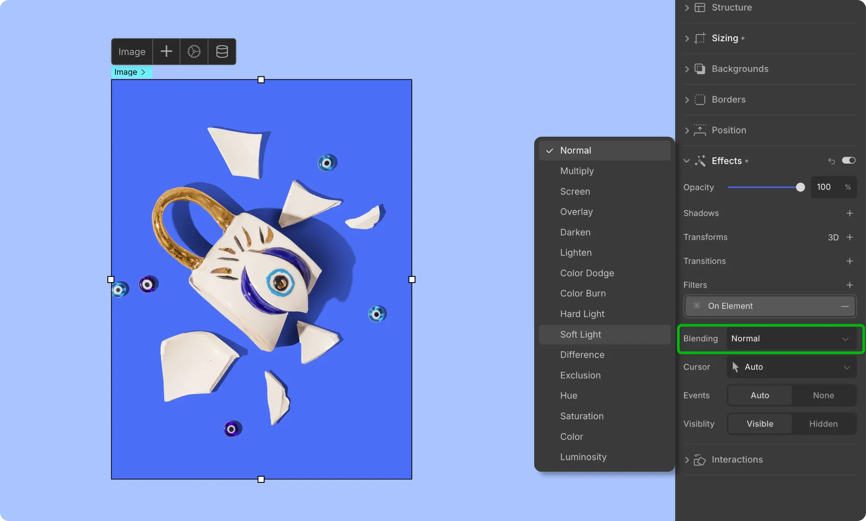Add a shadow with the plus icon
This screenshot has height=521, width=866.
pyautogui.click(x=850, y=213)
